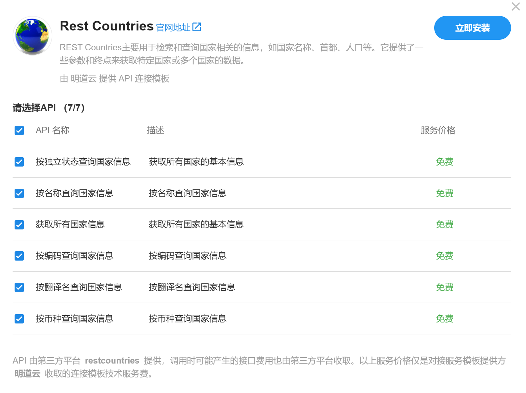Uncheck the 按名称查询国家信息 checkbox
This screenshot has height=393, width=526.
coord(19,193)
